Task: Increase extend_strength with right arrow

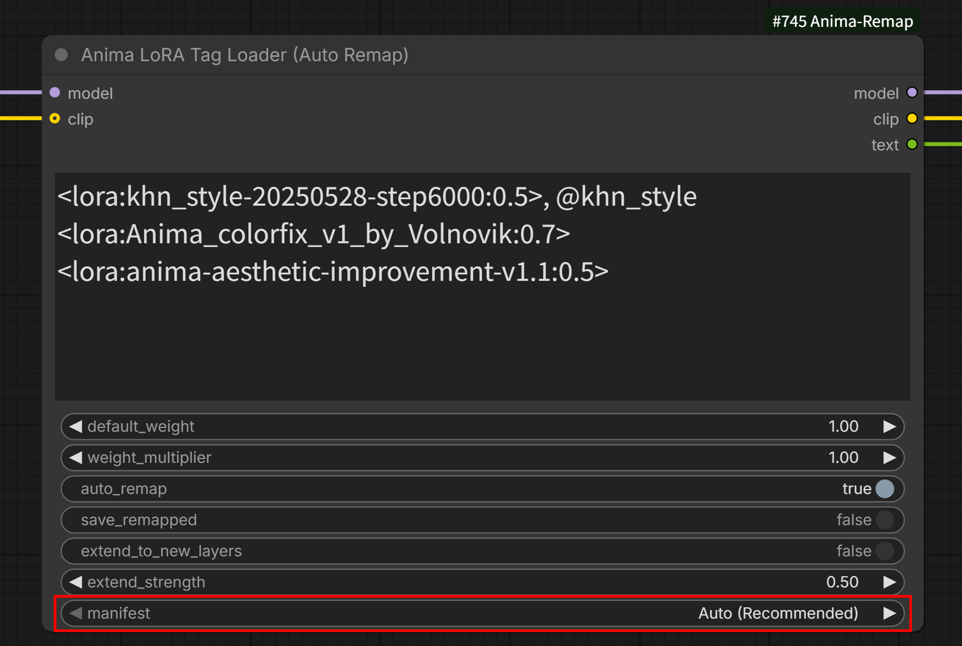Action: [889, 582]
